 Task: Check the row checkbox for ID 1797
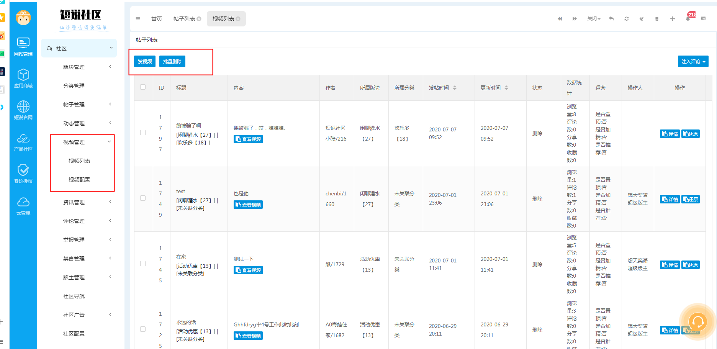pos(143,133)
